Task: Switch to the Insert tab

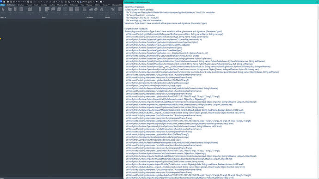Action: coord(36,5)
